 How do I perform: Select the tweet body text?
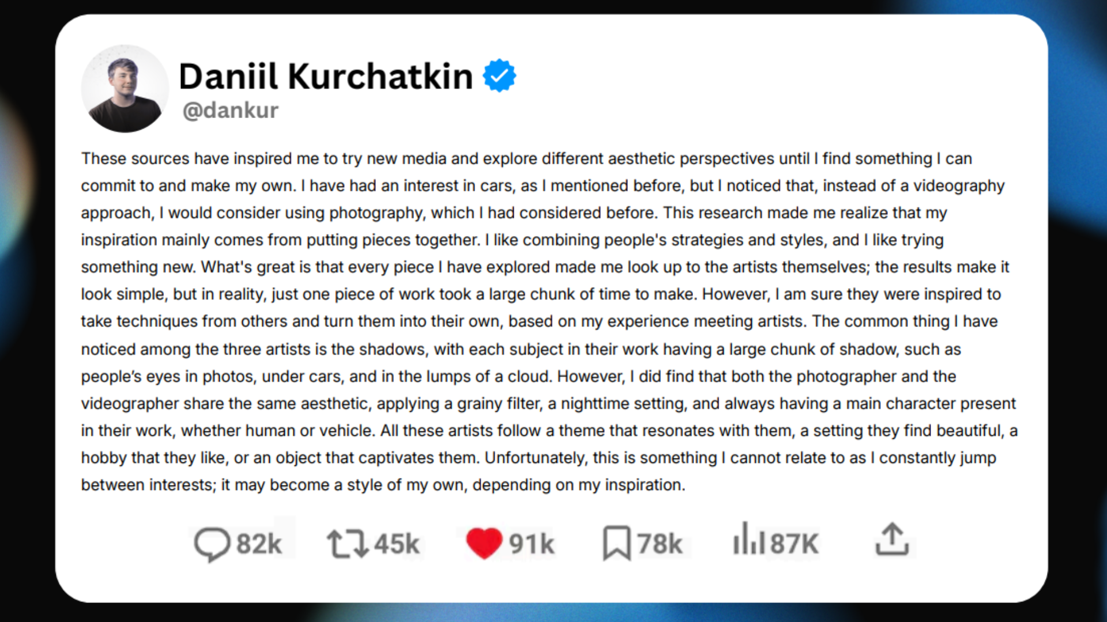pos(548,321)
